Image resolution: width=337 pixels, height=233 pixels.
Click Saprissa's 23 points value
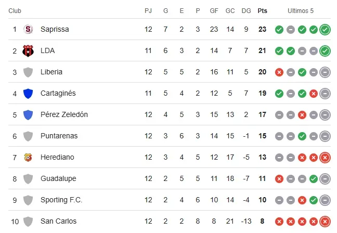[x=263, y=29]
